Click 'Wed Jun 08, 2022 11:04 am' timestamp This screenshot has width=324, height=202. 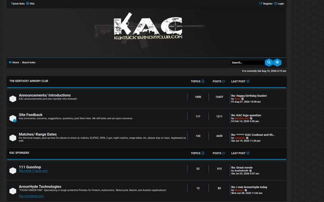pyautogui.click(x=247, y=193)
